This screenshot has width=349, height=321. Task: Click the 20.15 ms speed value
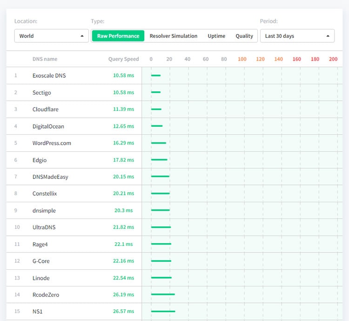123,177
